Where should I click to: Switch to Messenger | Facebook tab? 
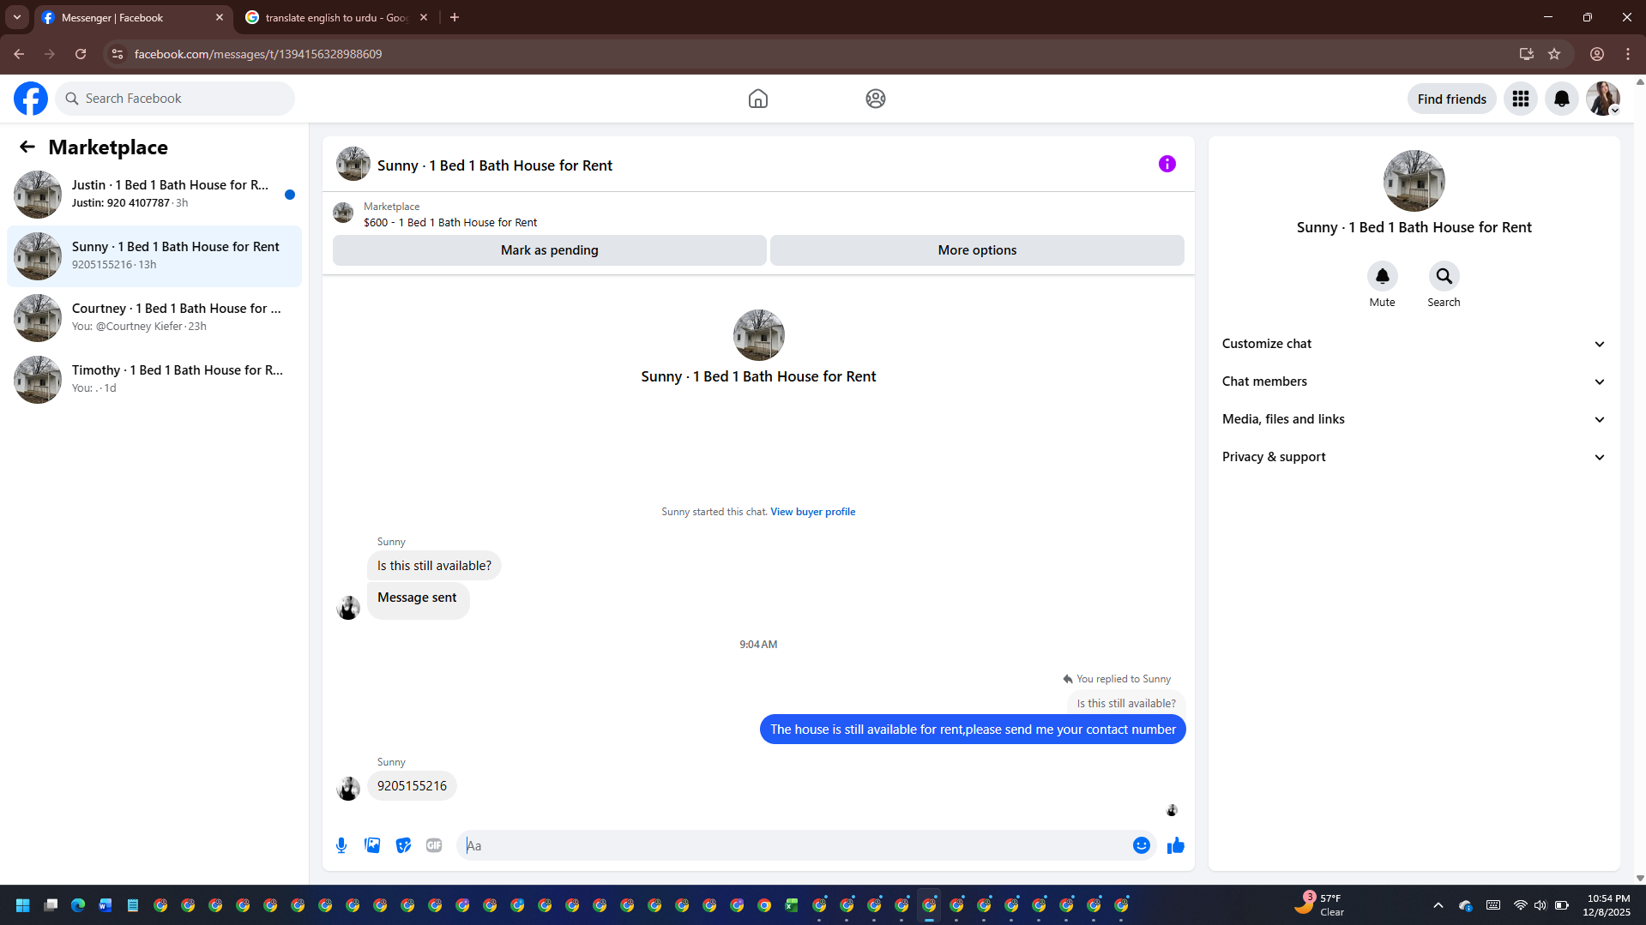(x=133, y=17)
